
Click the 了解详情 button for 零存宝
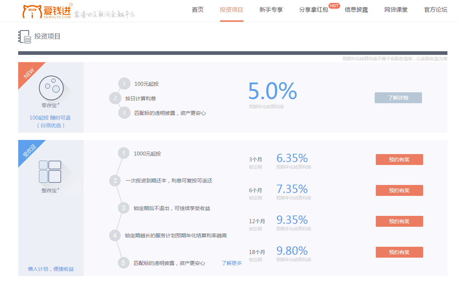click(398, 97)
